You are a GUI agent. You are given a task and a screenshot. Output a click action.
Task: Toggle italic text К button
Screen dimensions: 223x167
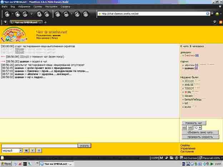coord(33,151)
